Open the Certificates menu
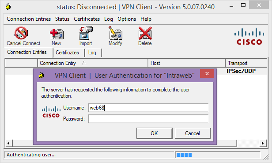Image resolution: width=272 pixels, height=163 pixels. (87, 19)
